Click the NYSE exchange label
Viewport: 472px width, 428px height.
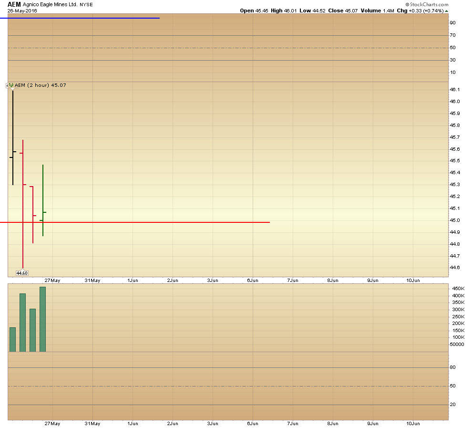(86, 5)
